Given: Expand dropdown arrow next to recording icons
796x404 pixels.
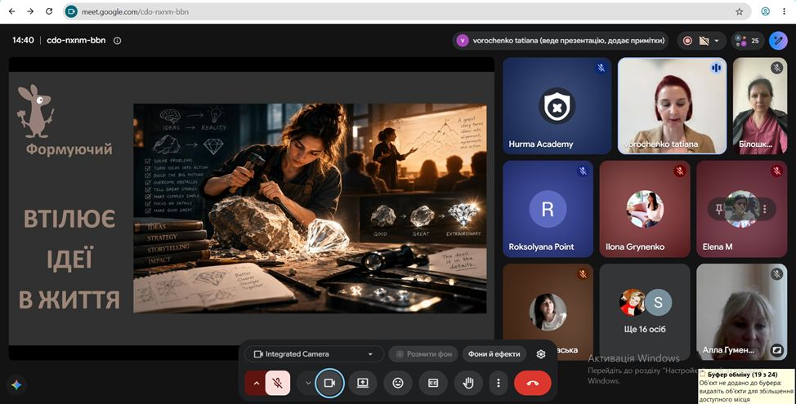Looking at the screenshot, I should tap(716, 41).
